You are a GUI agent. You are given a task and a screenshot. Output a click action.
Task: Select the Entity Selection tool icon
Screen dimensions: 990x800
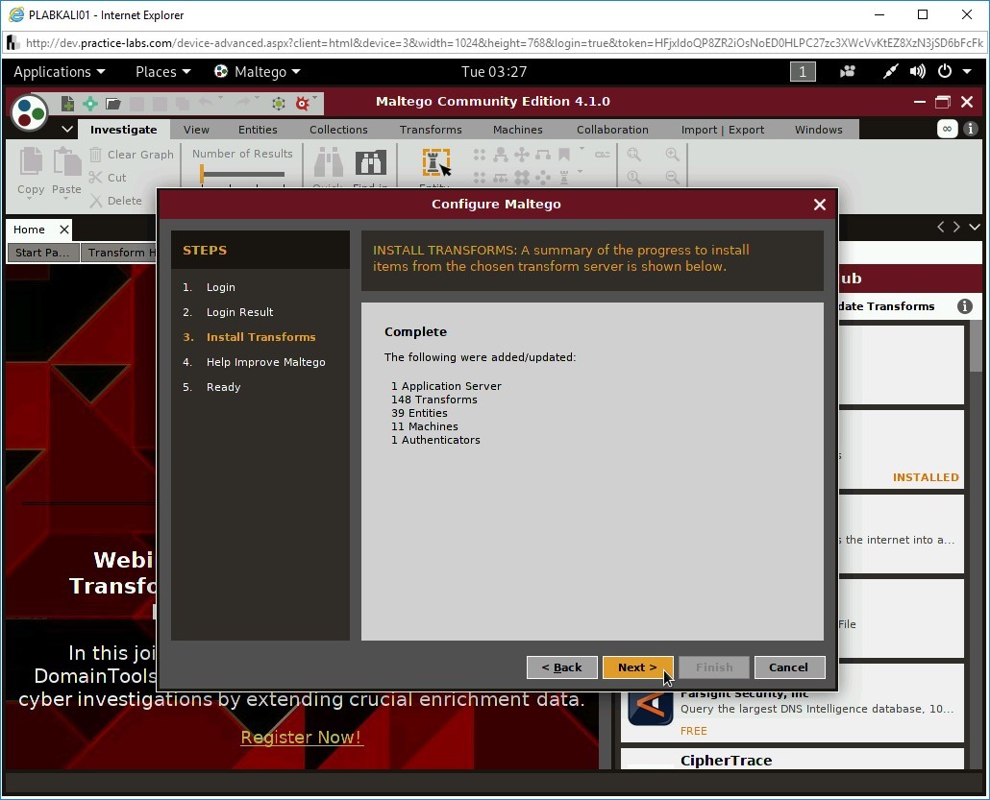pyautogui.click(x=435, y=163)
